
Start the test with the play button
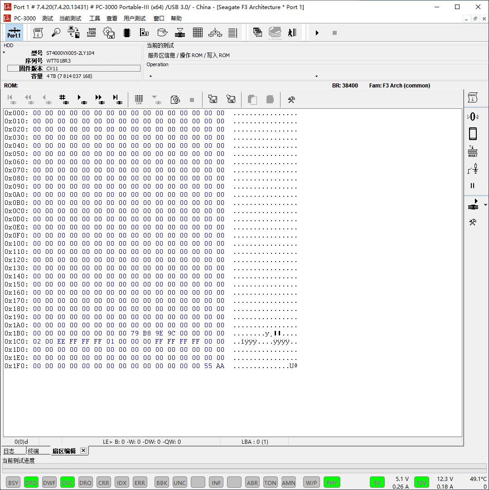tap(317, 33)
